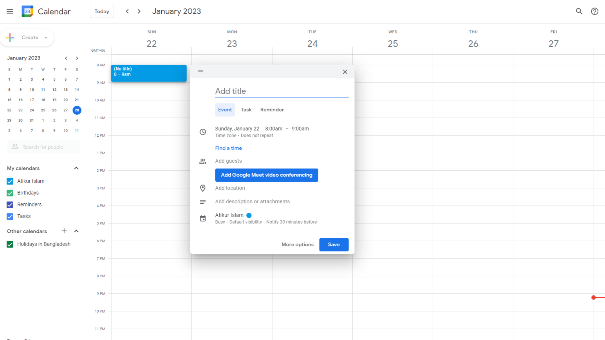
Task: Collapse the Other calendars section
Action: click(x=76, y=231)
